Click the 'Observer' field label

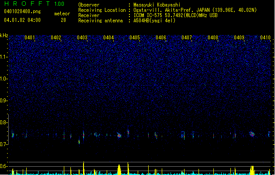click(89, 5)
